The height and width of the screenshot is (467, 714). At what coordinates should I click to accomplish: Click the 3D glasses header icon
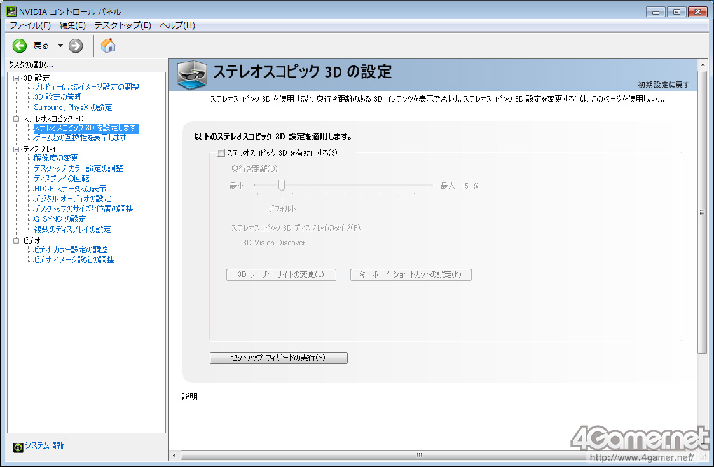pos(192,74)
